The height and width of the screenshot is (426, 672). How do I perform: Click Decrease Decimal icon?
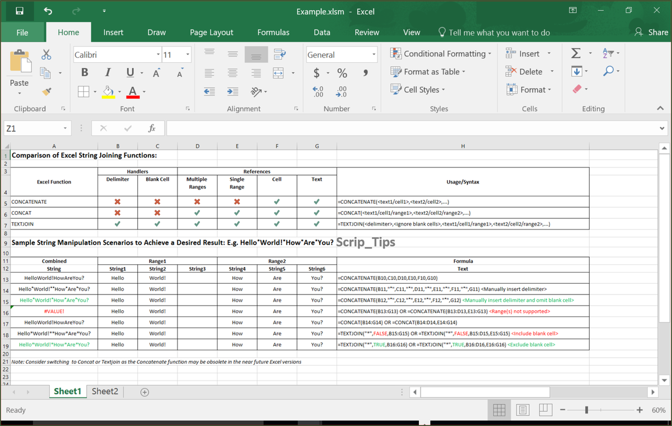(341, 91)
